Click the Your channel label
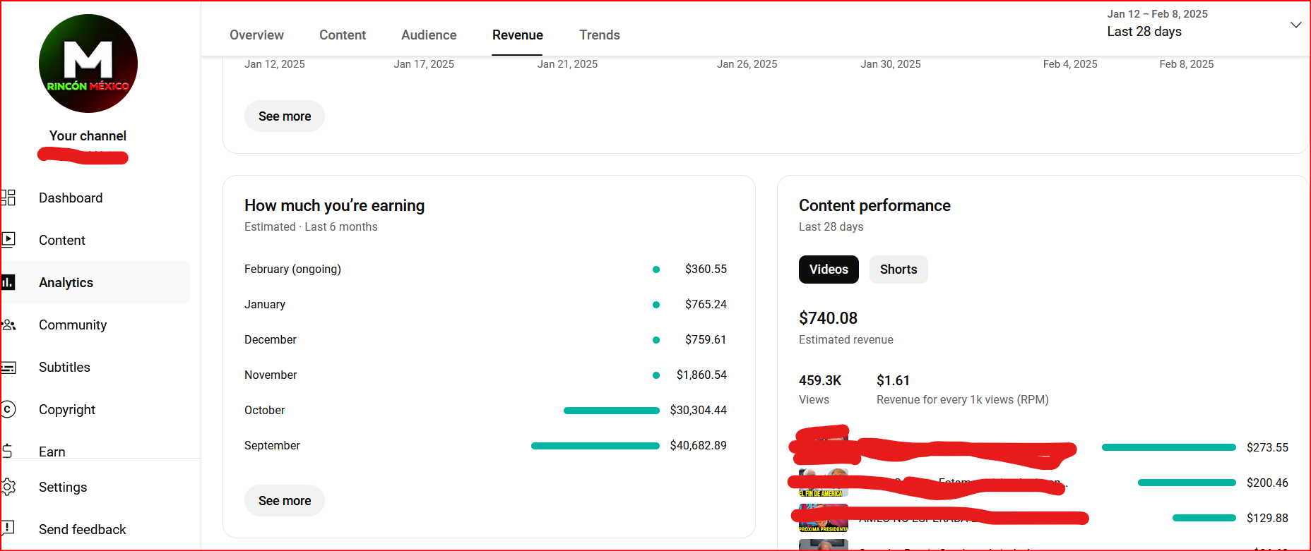Image resolution: width=1311 pixels, height=551 pixels. (x=88, y=136)
